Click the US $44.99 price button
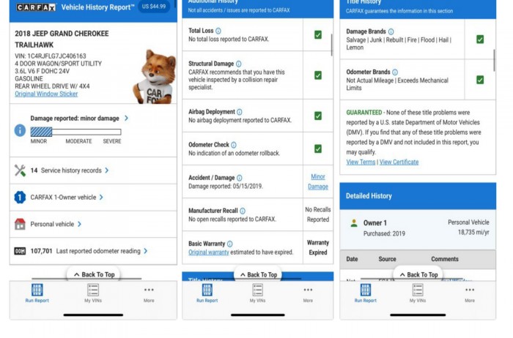Screen dimensions: 513x338 (154, 7)
